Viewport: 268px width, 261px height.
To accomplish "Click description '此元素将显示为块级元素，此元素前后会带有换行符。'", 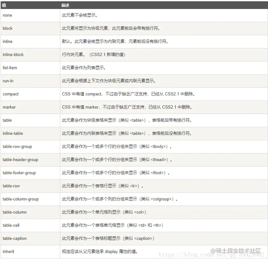I will (x=111, y=29).
